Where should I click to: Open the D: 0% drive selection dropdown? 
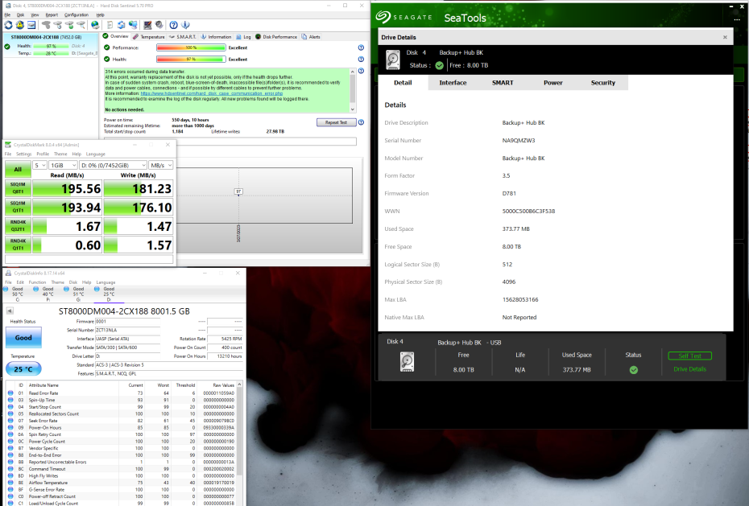(x=114, y=165)
